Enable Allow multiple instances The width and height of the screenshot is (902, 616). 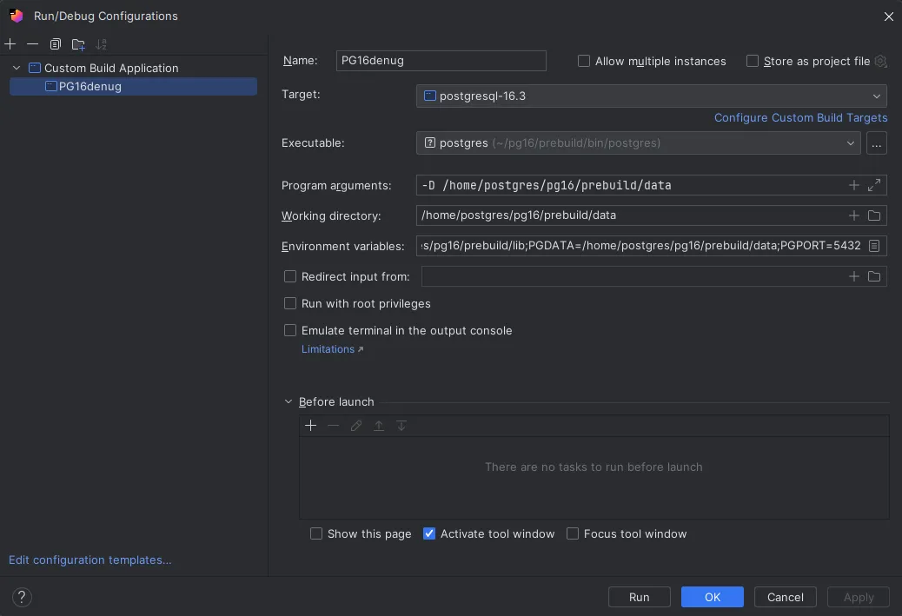[584, 62]
